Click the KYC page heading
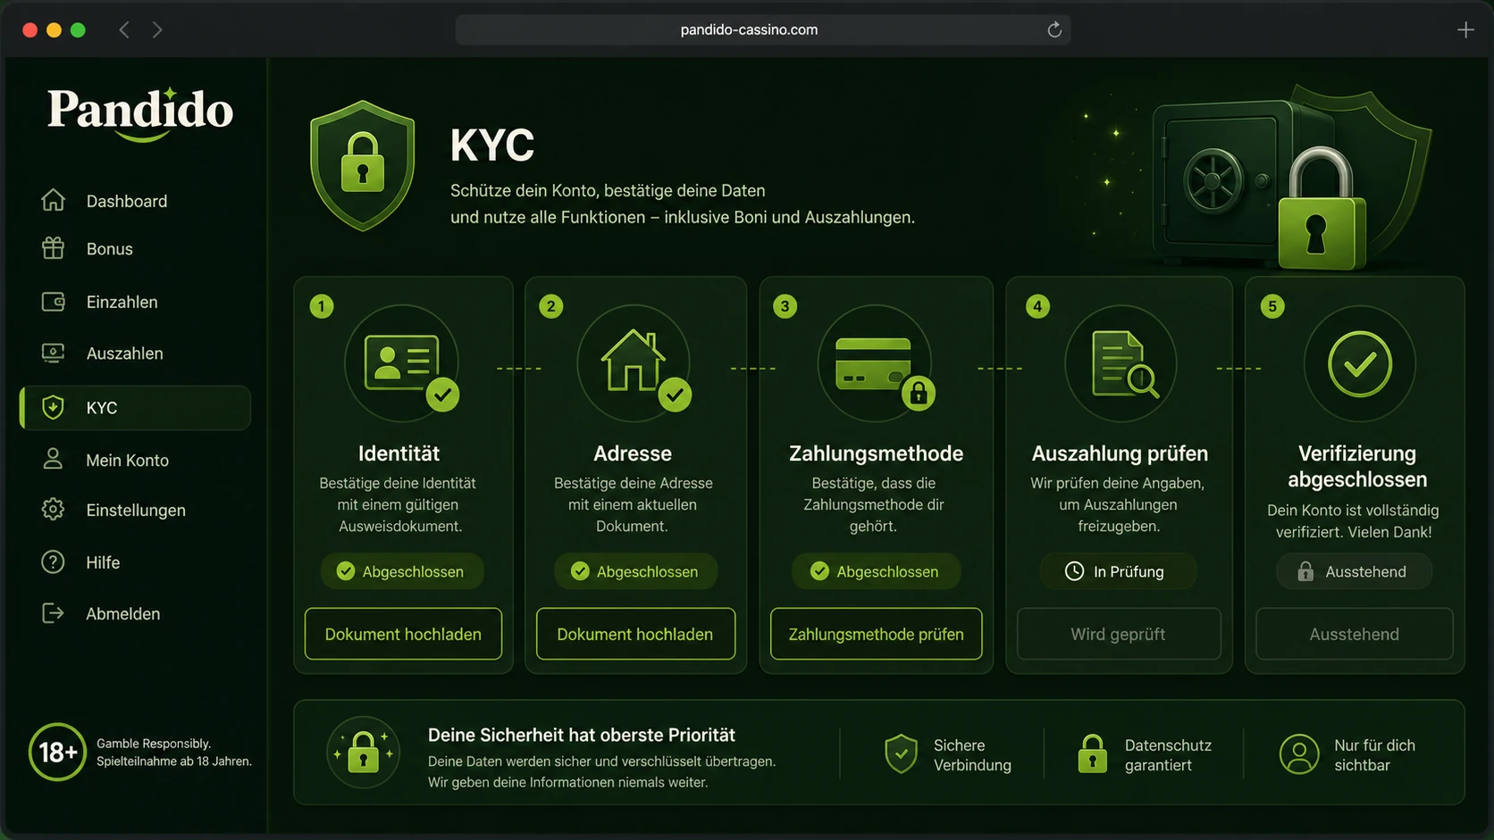The height and width of the screenshot is (840, 1494). [x=492, y=146]
